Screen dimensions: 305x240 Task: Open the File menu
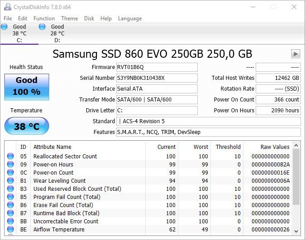point(8,18)
